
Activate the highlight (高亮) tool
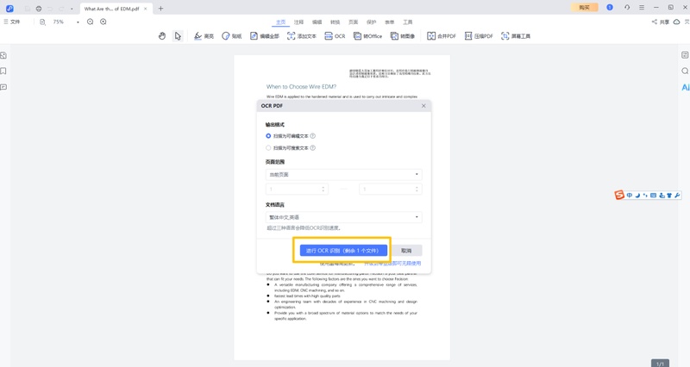(x=204, y=36)
